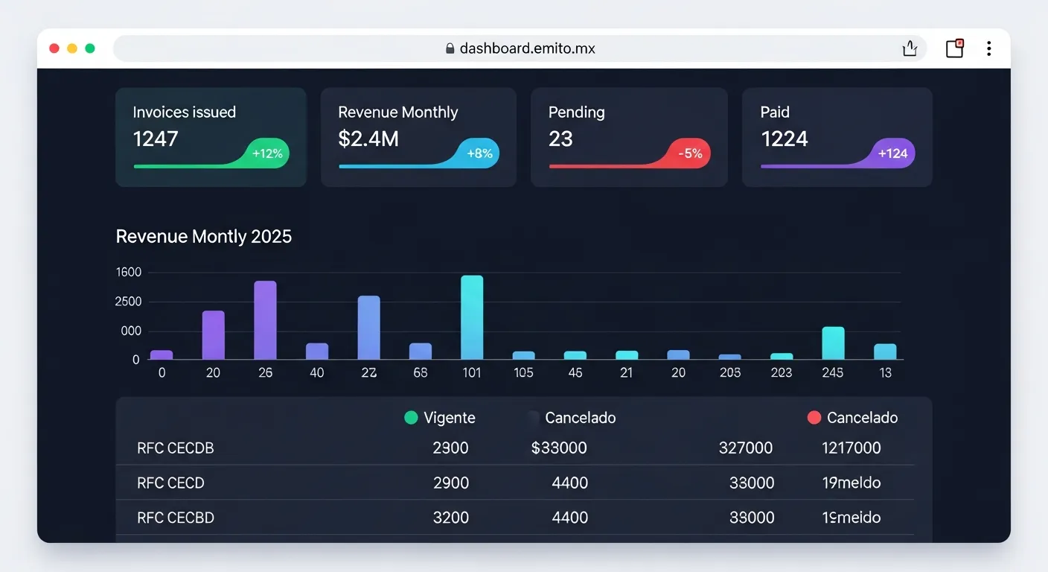This screenshot has width=1048, height=572.
Task: Open the Pending summary card
Action: 628,137
